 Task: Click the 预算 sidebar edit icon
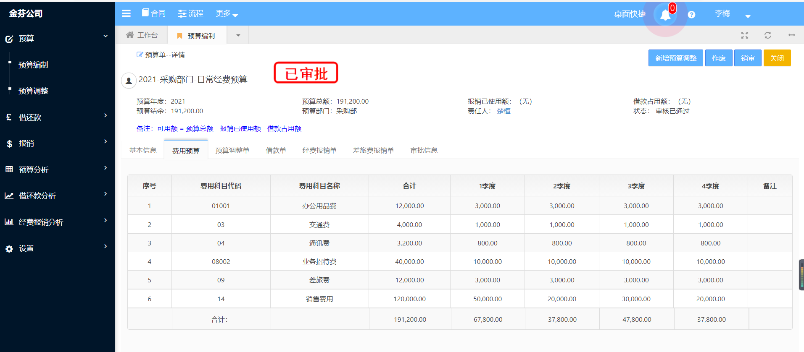pyautogui.click(x=9, y=39)
